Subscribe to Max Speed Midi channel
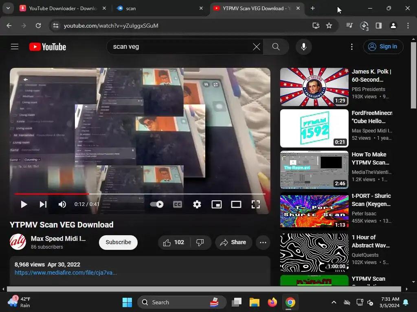The width and height of the screenshot is (417, 312). [x=119, y=242]
